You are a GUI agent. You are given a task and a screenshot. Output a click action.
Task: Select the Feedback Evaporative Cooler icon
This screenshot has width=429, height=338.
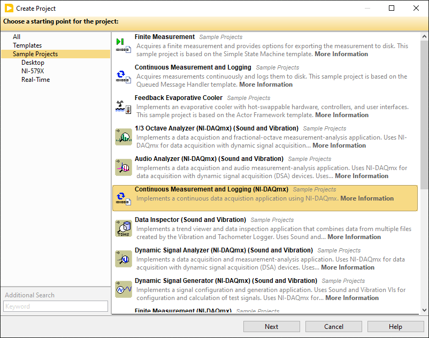[x=123, y=106]
